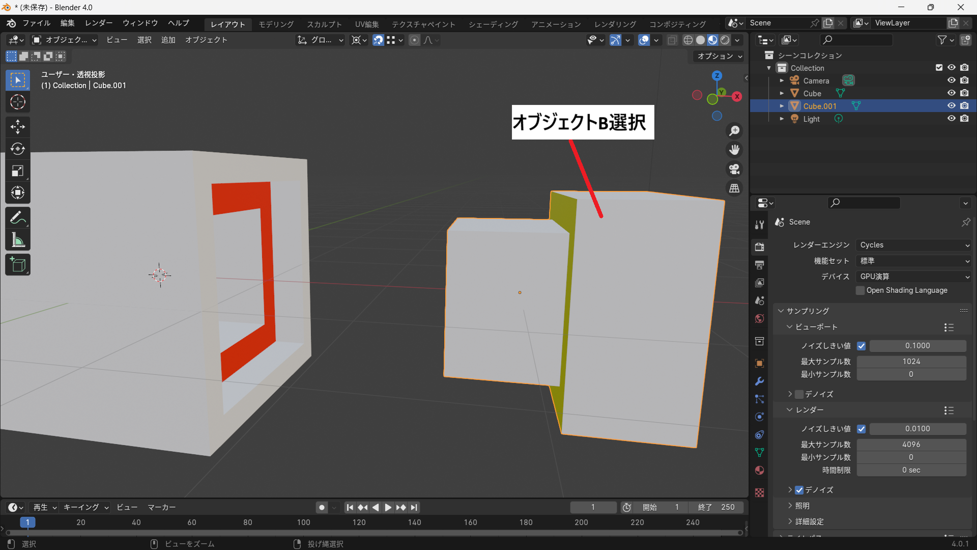Image resolution: width=977 pixels, height=550 pixels.
Task: Click the timeline ビュー menu
Action: point(127,507)
